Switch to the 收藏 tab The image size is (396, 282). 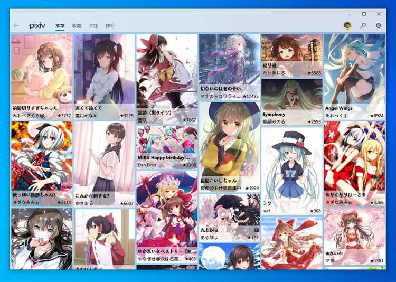(77, 26)
